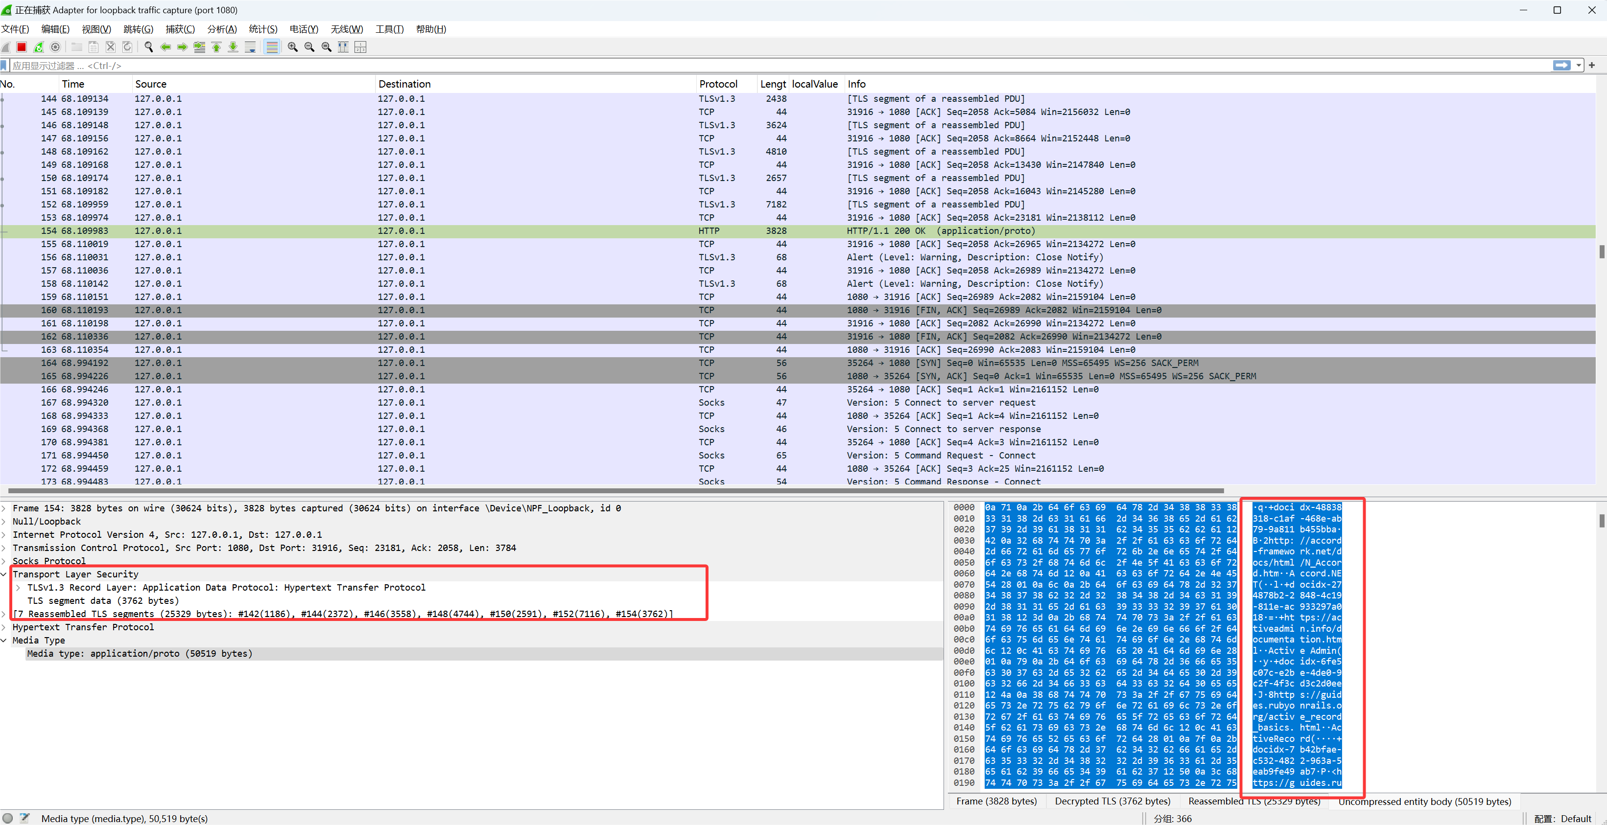Open the 统计(S) menu
Viewport: 1607px width, 825px height.
coord(262,29)
